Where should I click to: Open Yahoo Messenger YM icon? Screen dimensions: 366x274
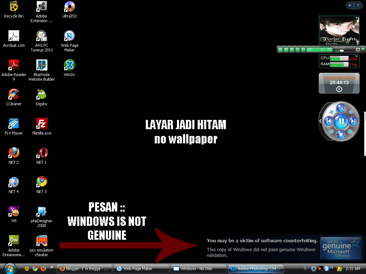tap(14, 214)
